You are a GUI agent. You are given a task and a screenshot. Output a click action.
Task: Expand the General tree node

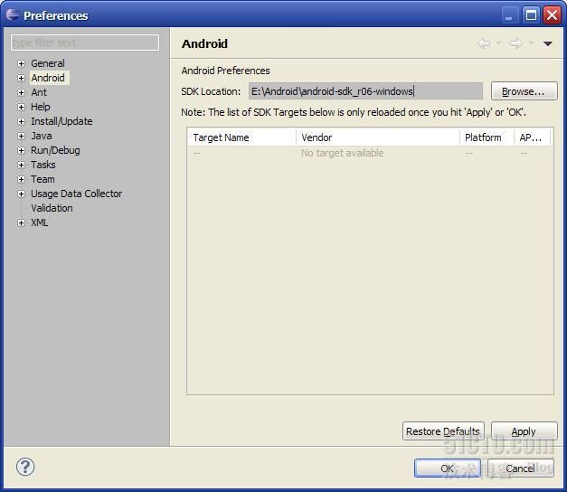[22, 63]
